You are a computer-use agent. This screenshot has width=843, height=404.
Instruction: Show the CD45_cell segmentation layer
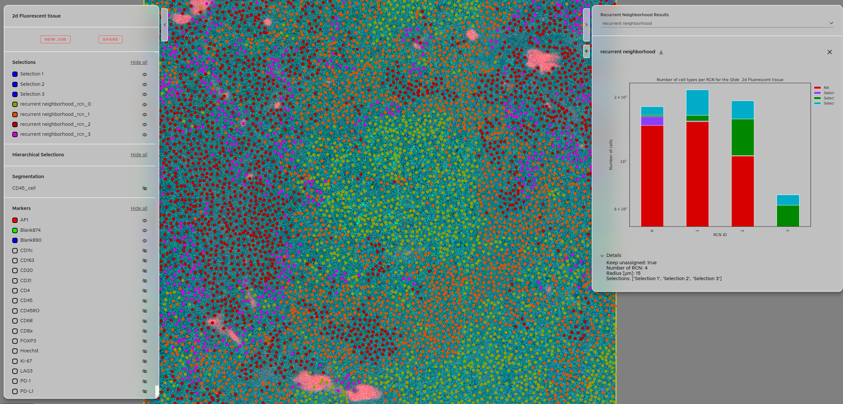pos(145,188)
